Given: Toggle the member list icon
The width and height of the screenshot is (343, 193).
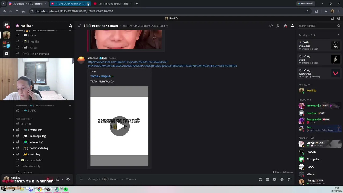Looking at the screenshot, I should (x=292, y=26).
